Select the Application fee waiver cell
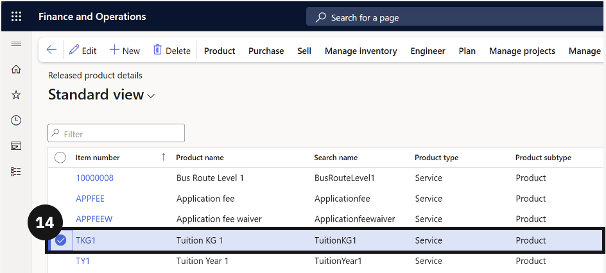Image resolution: width=606 pixels, height=273 pixels. 219,219
